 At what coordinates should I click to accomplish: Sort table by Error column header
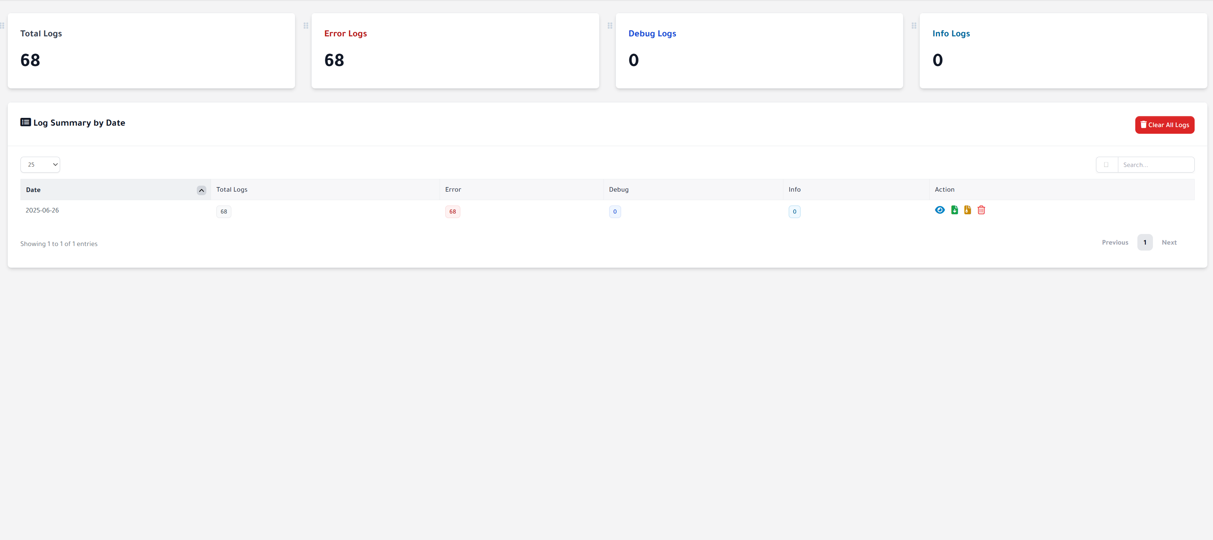click(453, 190)
